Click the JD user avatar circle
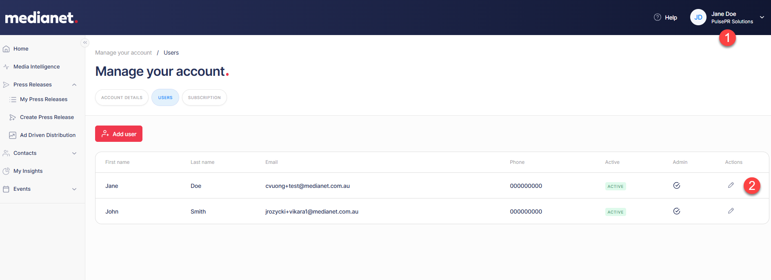The image size is (771, 280). (x=698, y=18)
